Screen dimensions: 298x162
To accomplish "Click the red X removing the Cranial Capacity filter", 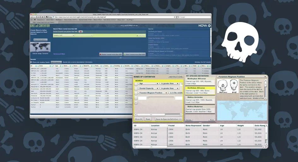I will click(81, 32).
